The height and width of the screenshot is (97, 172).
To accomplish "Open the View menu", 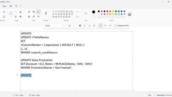I will coord(4,6).
